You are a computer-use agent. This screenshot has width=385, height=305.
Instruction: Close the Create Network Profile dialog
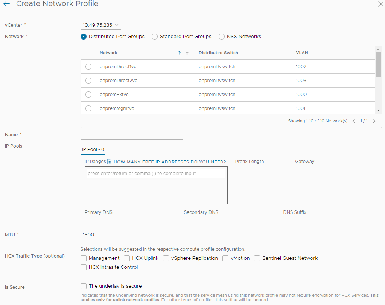(380, 4)
